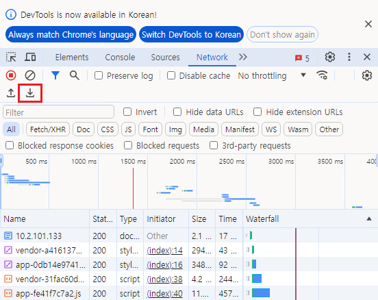Screen dimensions: 378x300
Task: Switch to the Console tab
Action: [x=120, y=57]
